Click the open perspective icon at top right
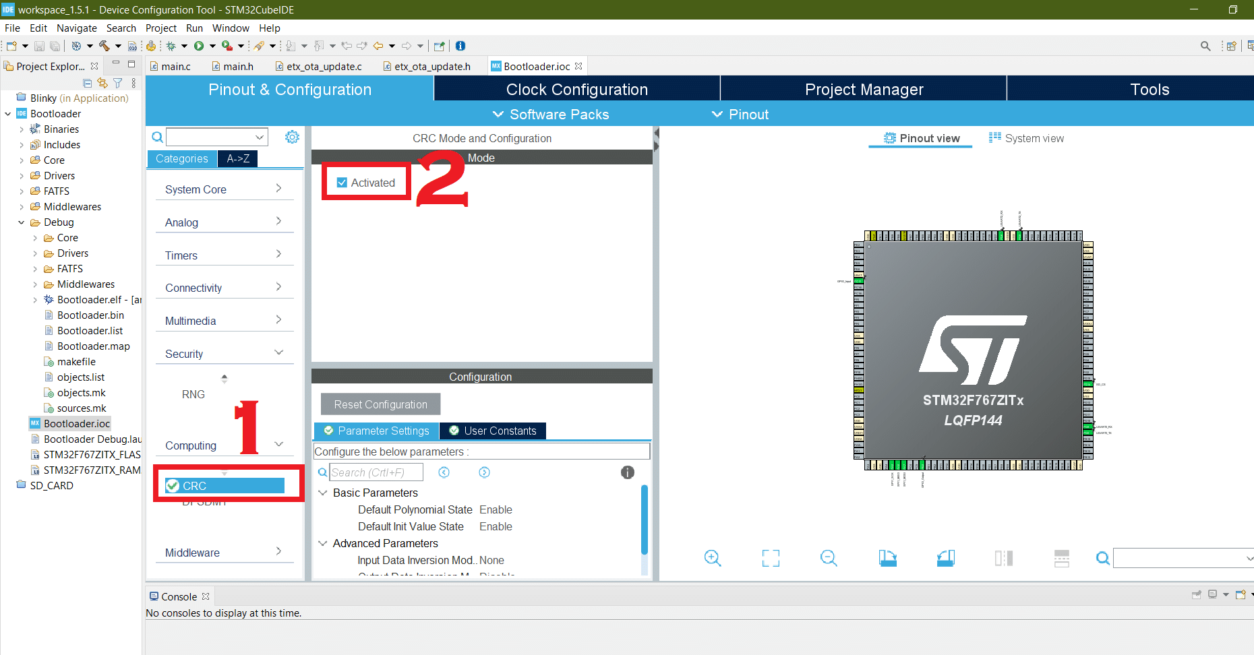Screen dimensions: 1254x655 point(1231,46)
